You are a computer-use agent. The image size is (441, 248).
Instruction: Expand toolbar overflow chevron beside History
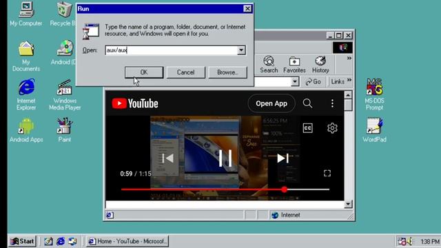349,58
